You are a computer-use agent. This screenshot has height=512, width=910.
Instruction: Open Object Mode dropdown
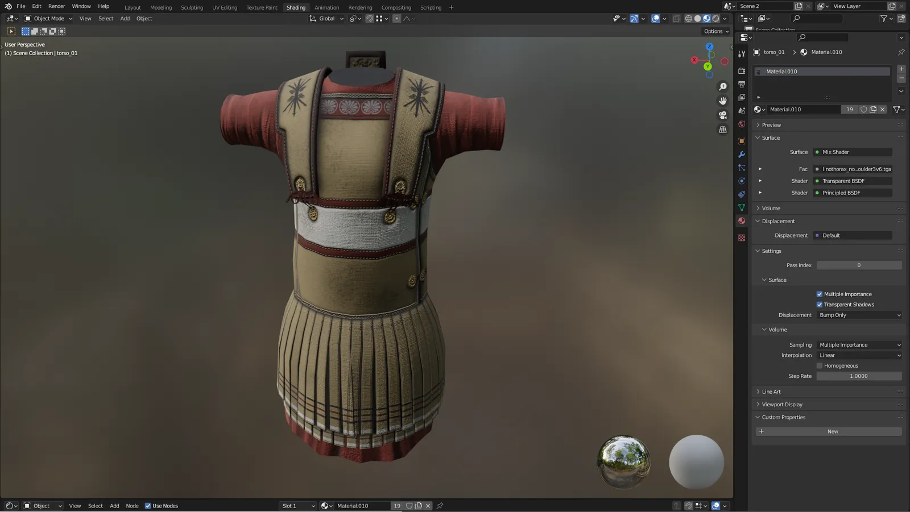click(x=48, y=19)
